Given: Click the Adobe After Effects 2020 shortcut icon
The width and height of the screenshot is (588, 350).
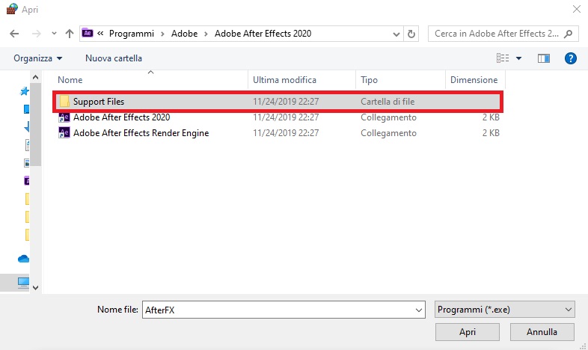Looking at the screenshot, I should 64,117.
